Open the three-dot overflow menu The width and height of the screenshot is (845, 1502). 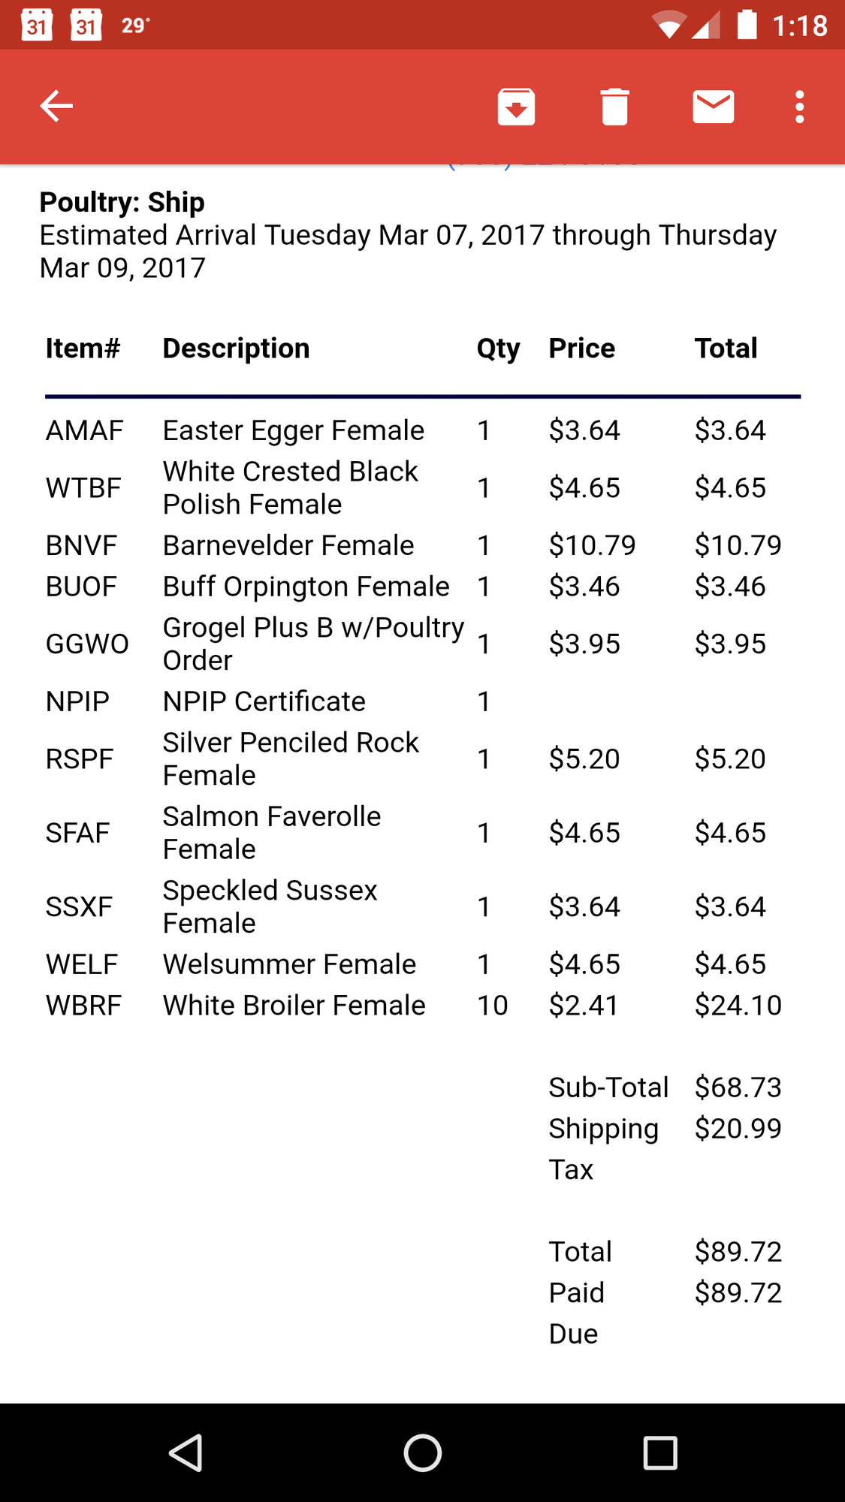point(799,107)
